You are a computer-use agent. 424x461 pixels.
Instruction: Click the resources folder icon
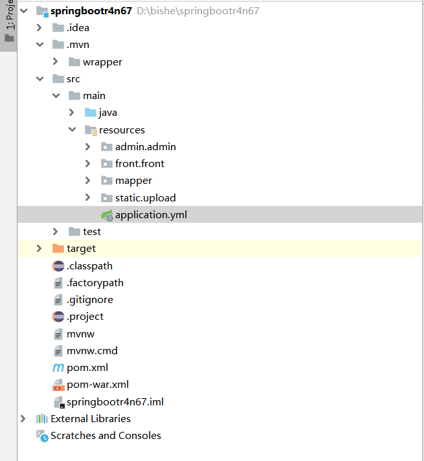[x=91, y=130]
